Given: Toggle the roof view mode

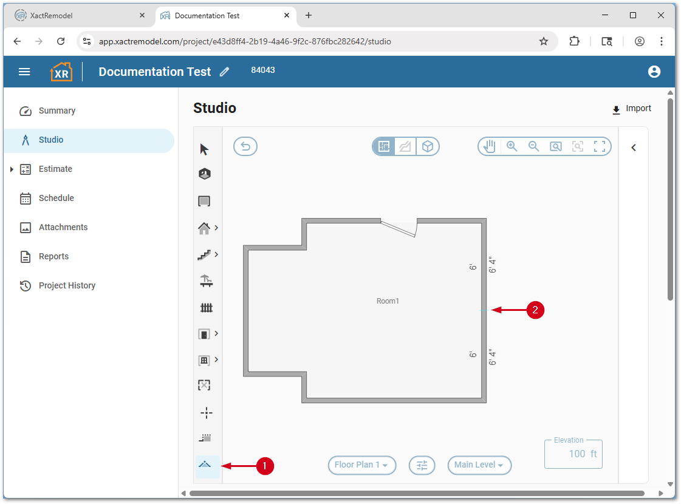Looking at the screenshot, I should tap(405, 146).
